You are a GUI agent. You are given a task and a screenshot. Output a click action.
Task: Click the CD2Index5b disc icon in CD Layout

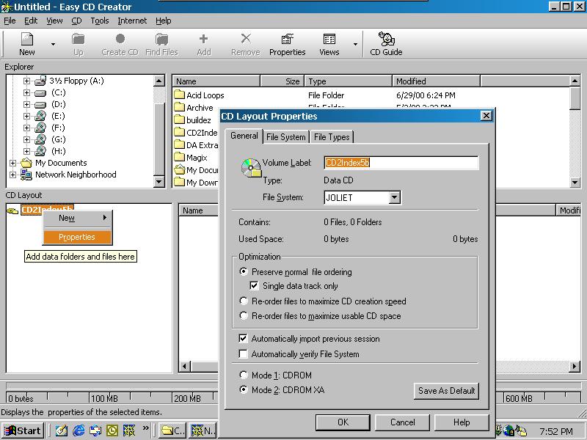[x=12, y=210]
